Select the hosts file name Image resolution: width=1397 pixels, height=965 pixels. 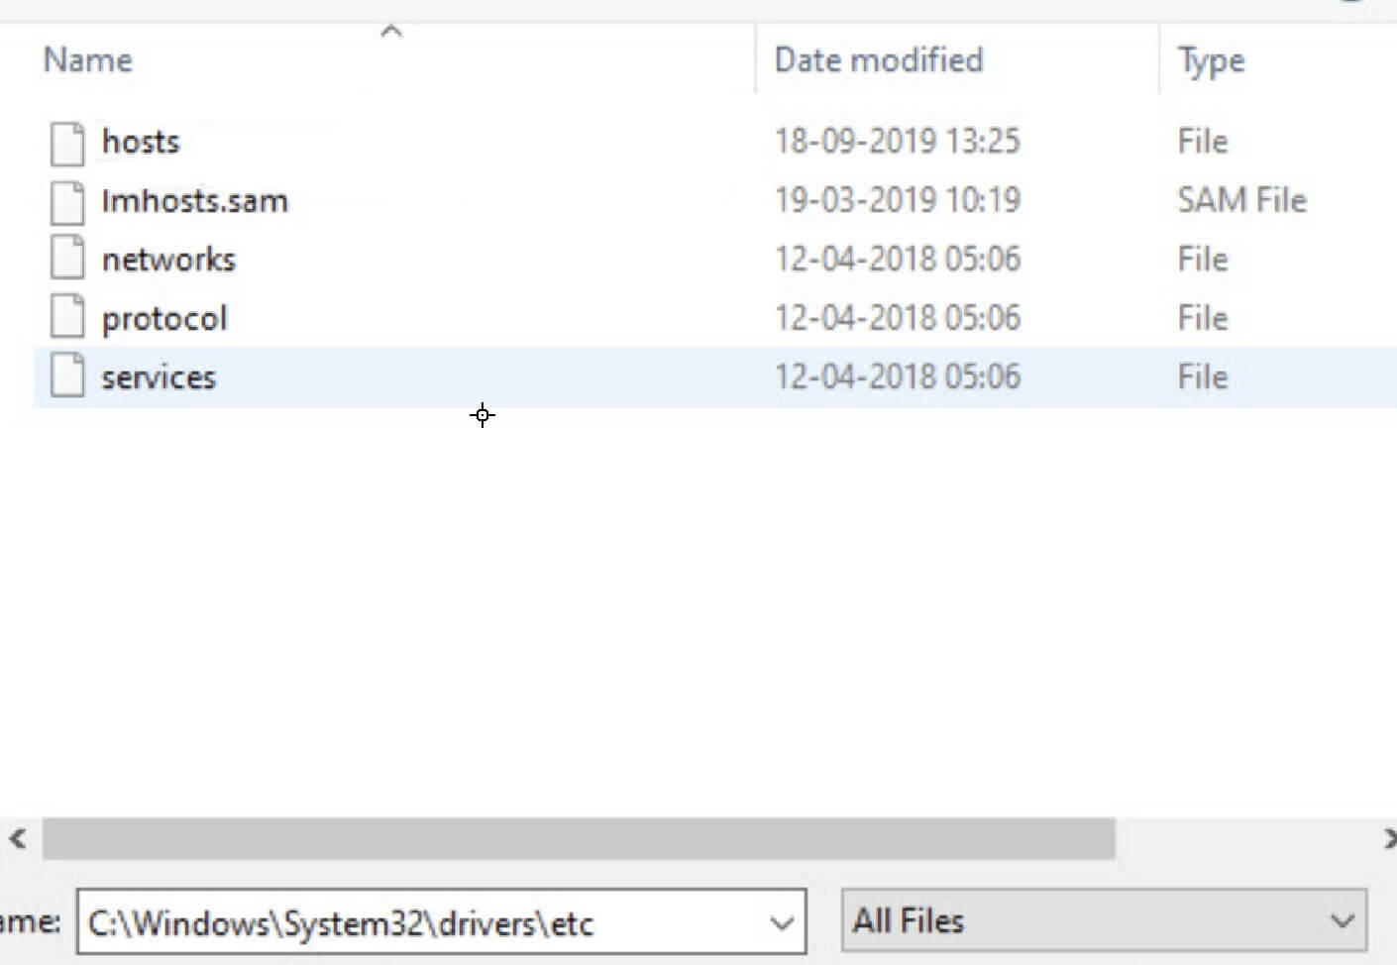click(141, 142)
